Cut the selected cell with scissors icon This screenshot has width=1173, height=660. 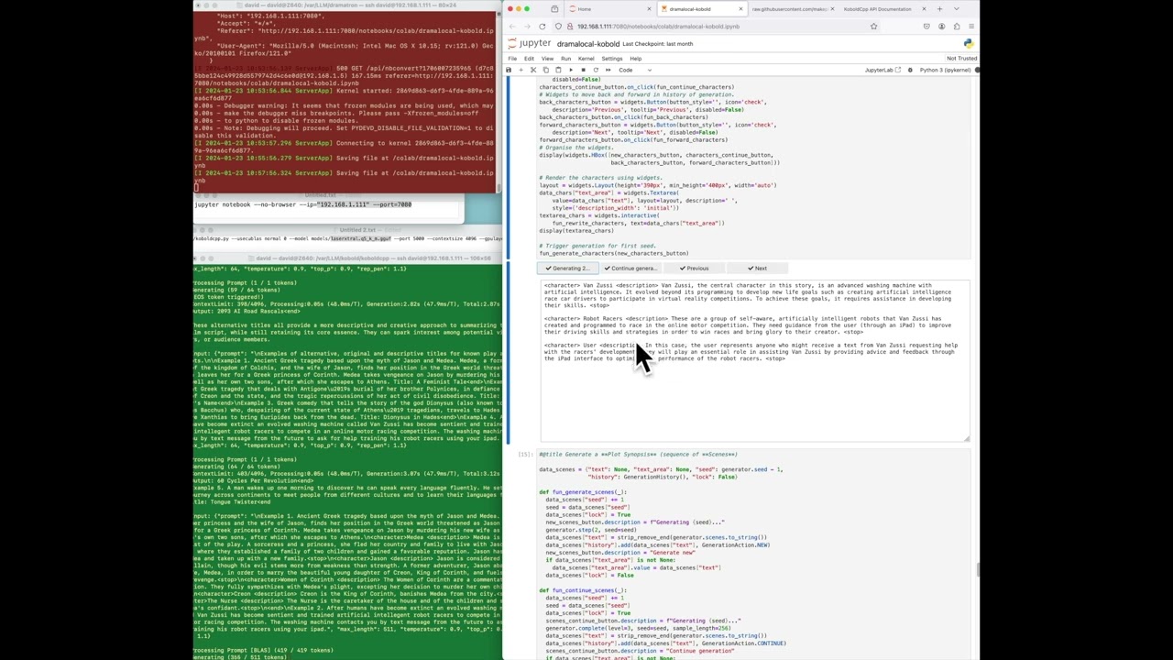point(533,70)
